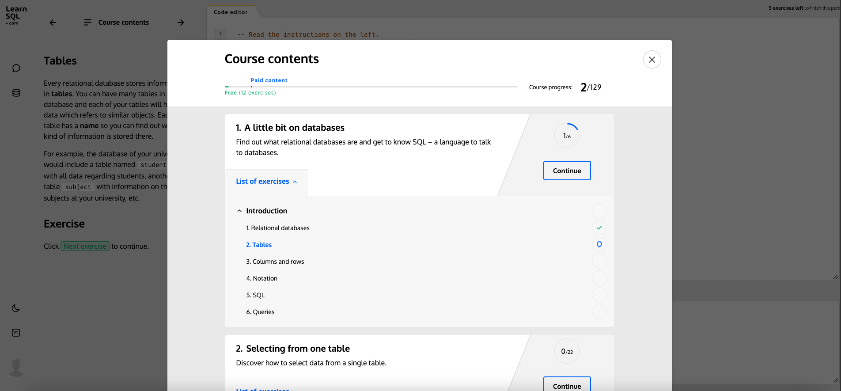The width and height of the screenshot is (841, 391).
Task: Open exercise 4. Notation
Action: [262, 278]
